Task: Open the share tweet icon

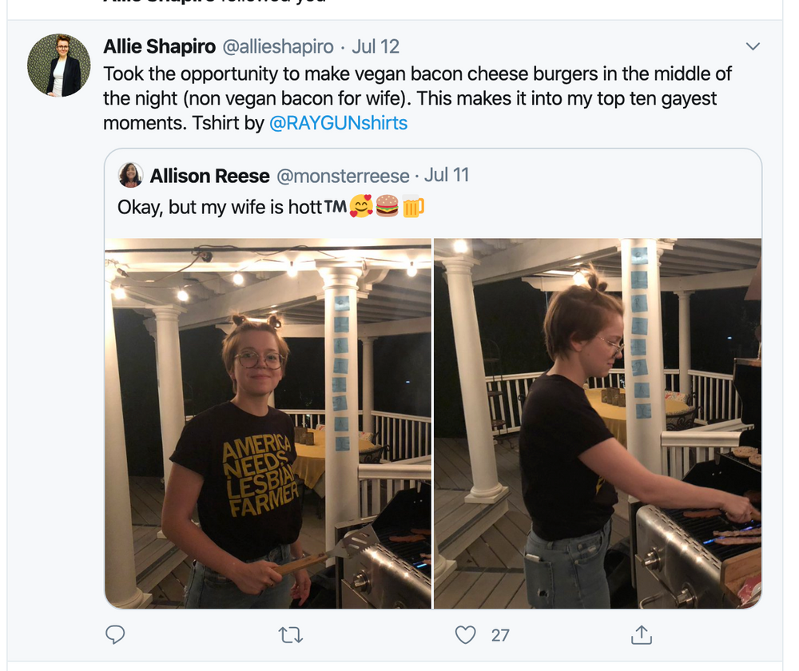Action: click(x=642, y=635)
